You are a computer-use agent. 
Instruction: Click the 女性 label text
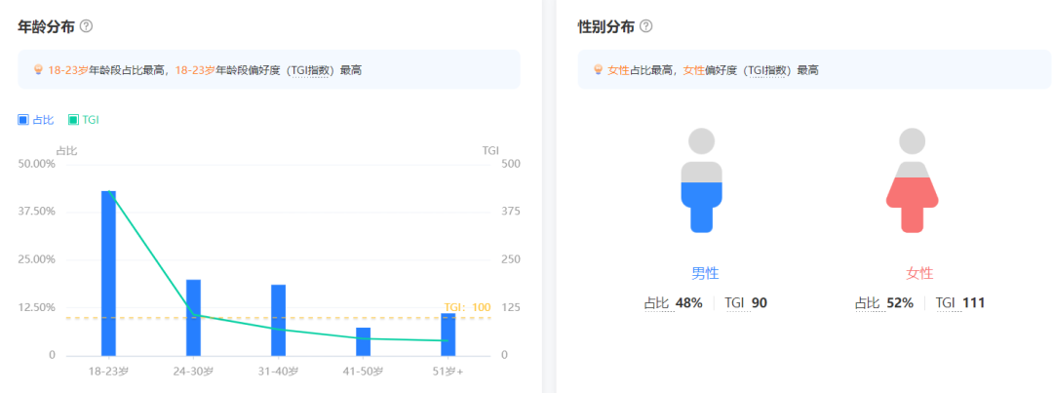[919, 273]
